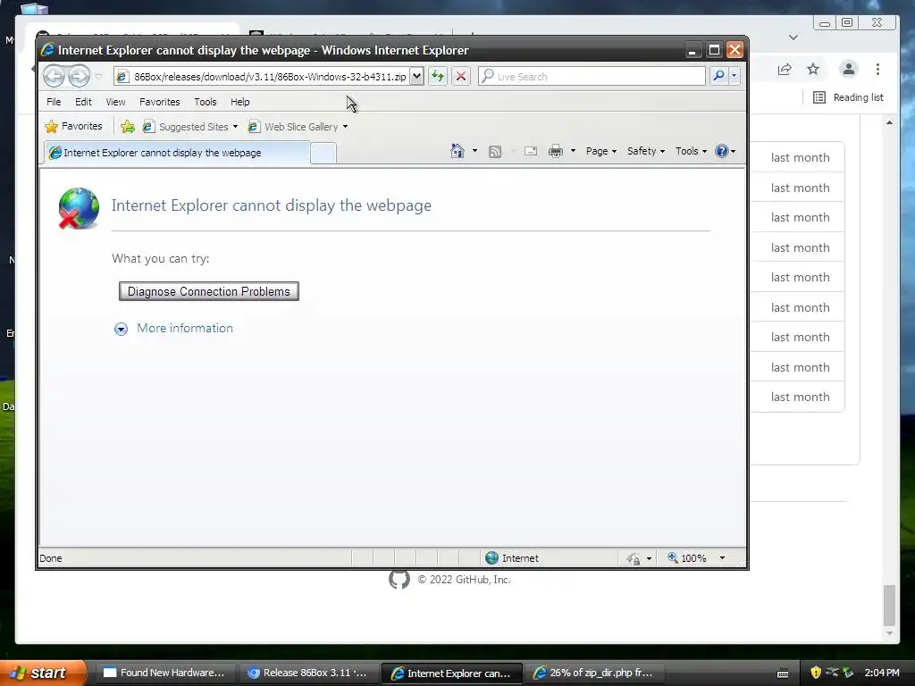Click the protected mode status icon
915x686 pixels.
coord(634,559)
